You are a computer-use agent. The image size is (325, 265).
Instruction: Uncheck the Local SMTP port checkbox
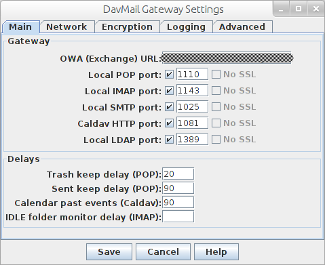[x=169, y=107]
